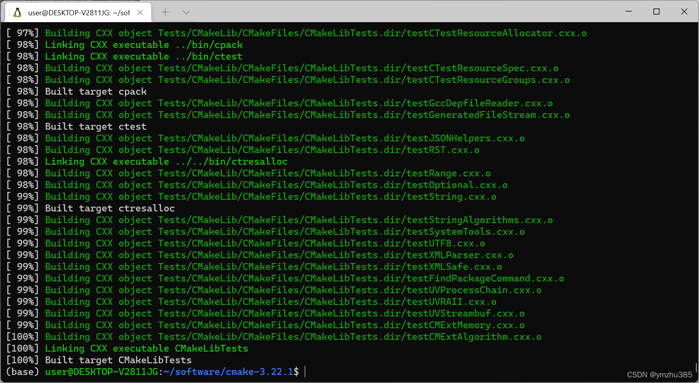The image size is (699, 383).
Task: Maximize the terminal window
Action: pos(656,12)
